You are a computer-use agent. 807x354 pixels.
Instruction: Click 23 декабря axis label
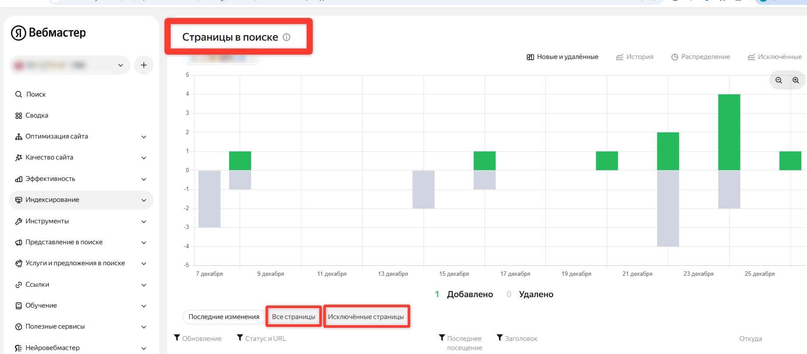(x=699, y=274)
